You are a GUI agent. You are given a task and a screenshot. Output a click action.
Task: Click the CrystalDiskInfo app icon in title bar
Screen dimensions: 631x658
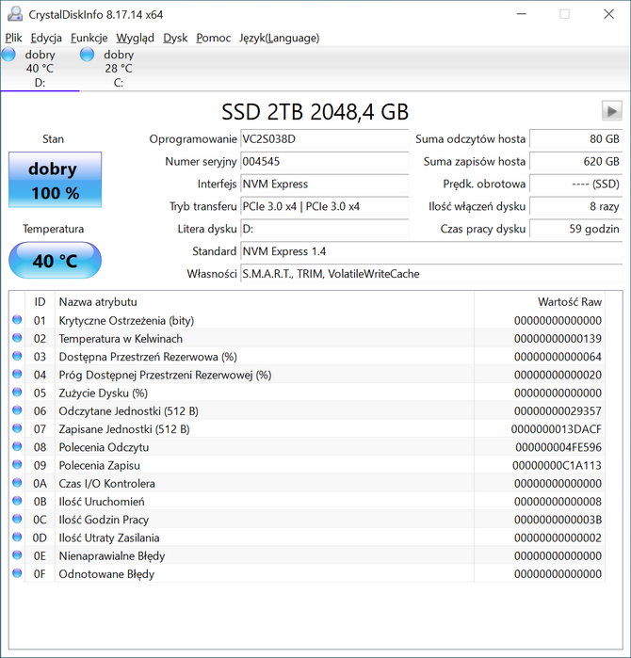(x=15, y=14)
